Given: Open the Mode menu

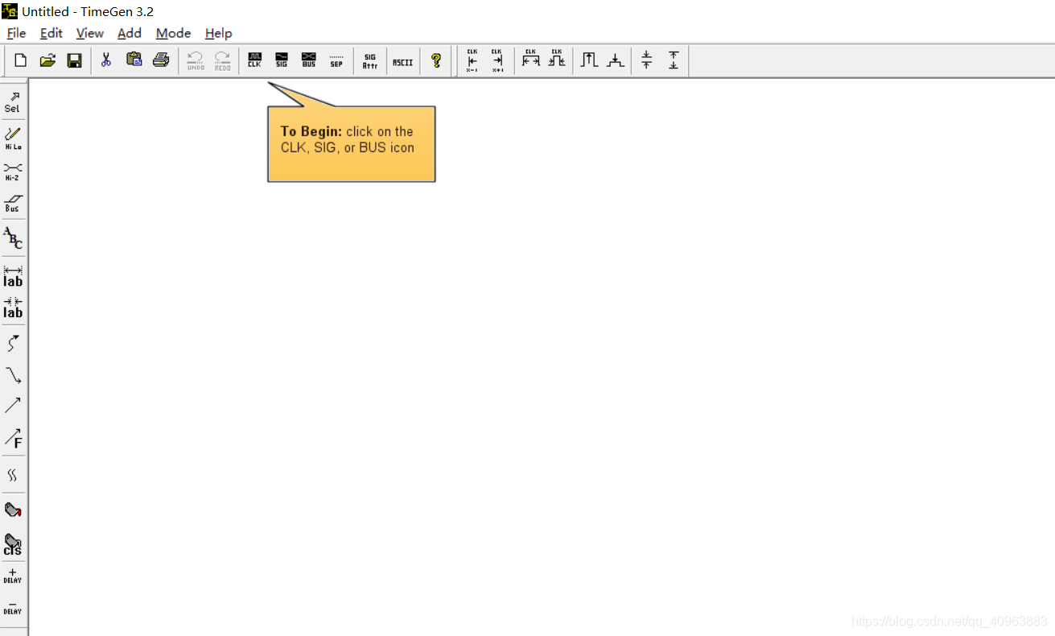Looking at the screenshot, I should 173,33.
